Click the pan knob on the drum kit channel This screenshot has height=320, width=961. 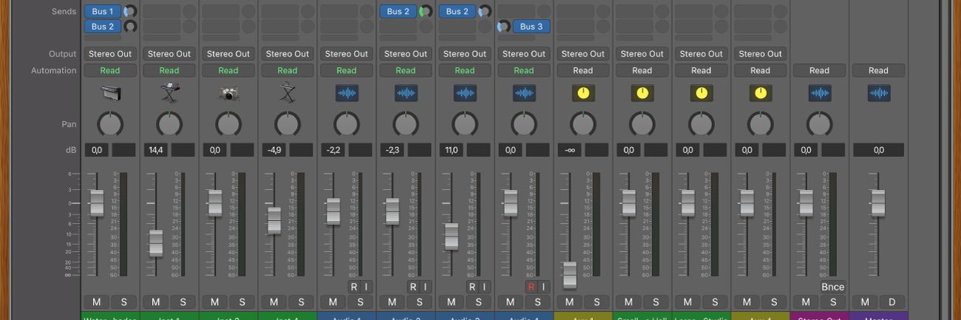(x=228, y=123)
